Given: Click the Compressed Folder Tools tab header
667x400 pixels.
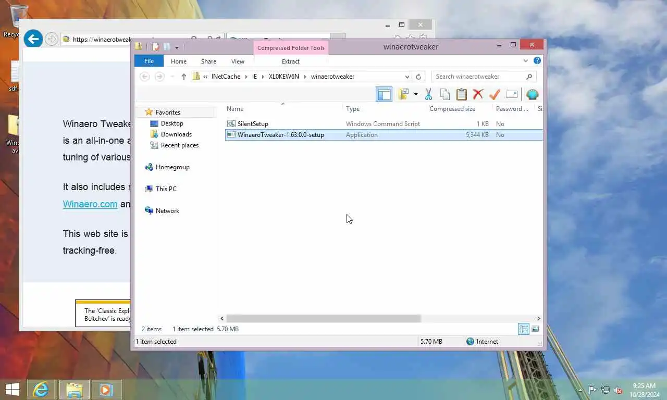Looking at the screenshot, I should pyautogui.click(x=291, y=48).
